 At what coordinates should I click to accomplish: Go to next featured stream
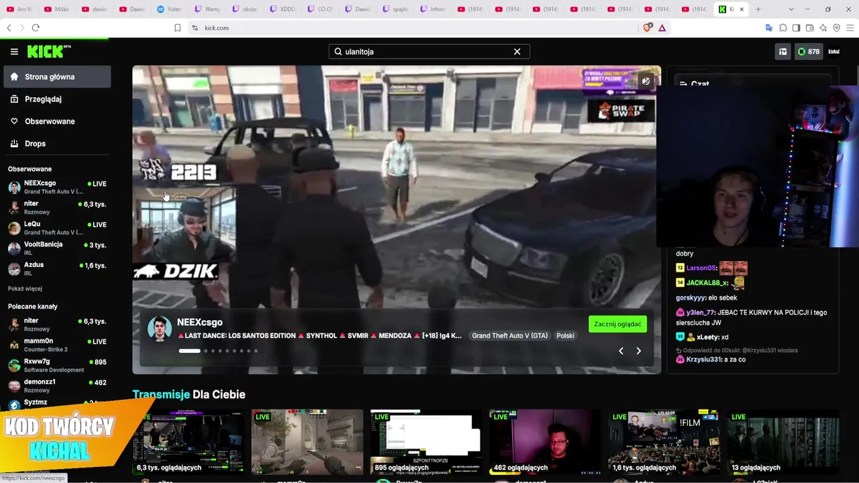638,351
